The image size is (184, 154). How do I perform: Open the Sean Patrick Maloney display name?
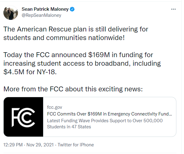pos(45,9)
